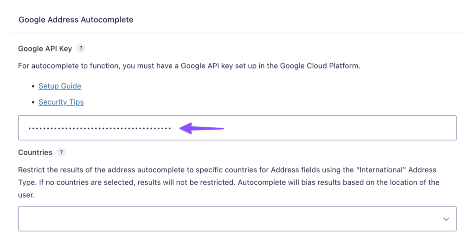The image size is (475, 250).
Task: Click the masked API key dots
Action: point(99,128)
